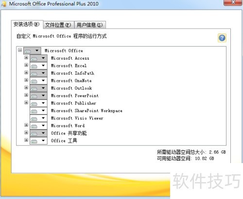
Task: Open install option dropdown for Microsoft Excel
Action: (38, 66)
